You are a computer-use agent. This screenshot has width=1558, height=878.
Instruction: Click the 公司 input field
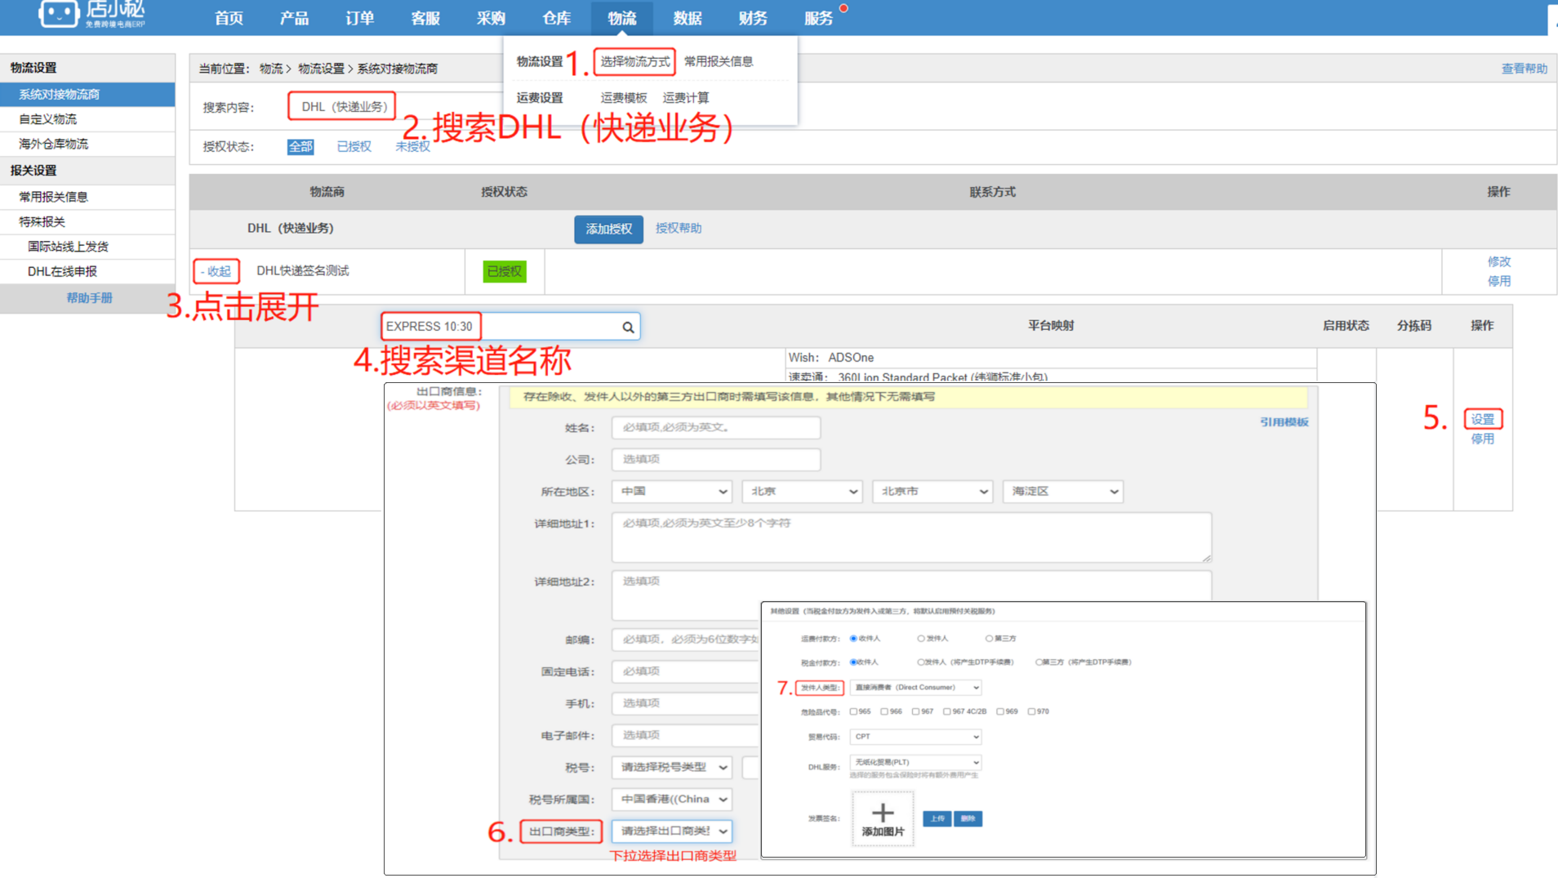pyautogui.click(x=716, y=459)
